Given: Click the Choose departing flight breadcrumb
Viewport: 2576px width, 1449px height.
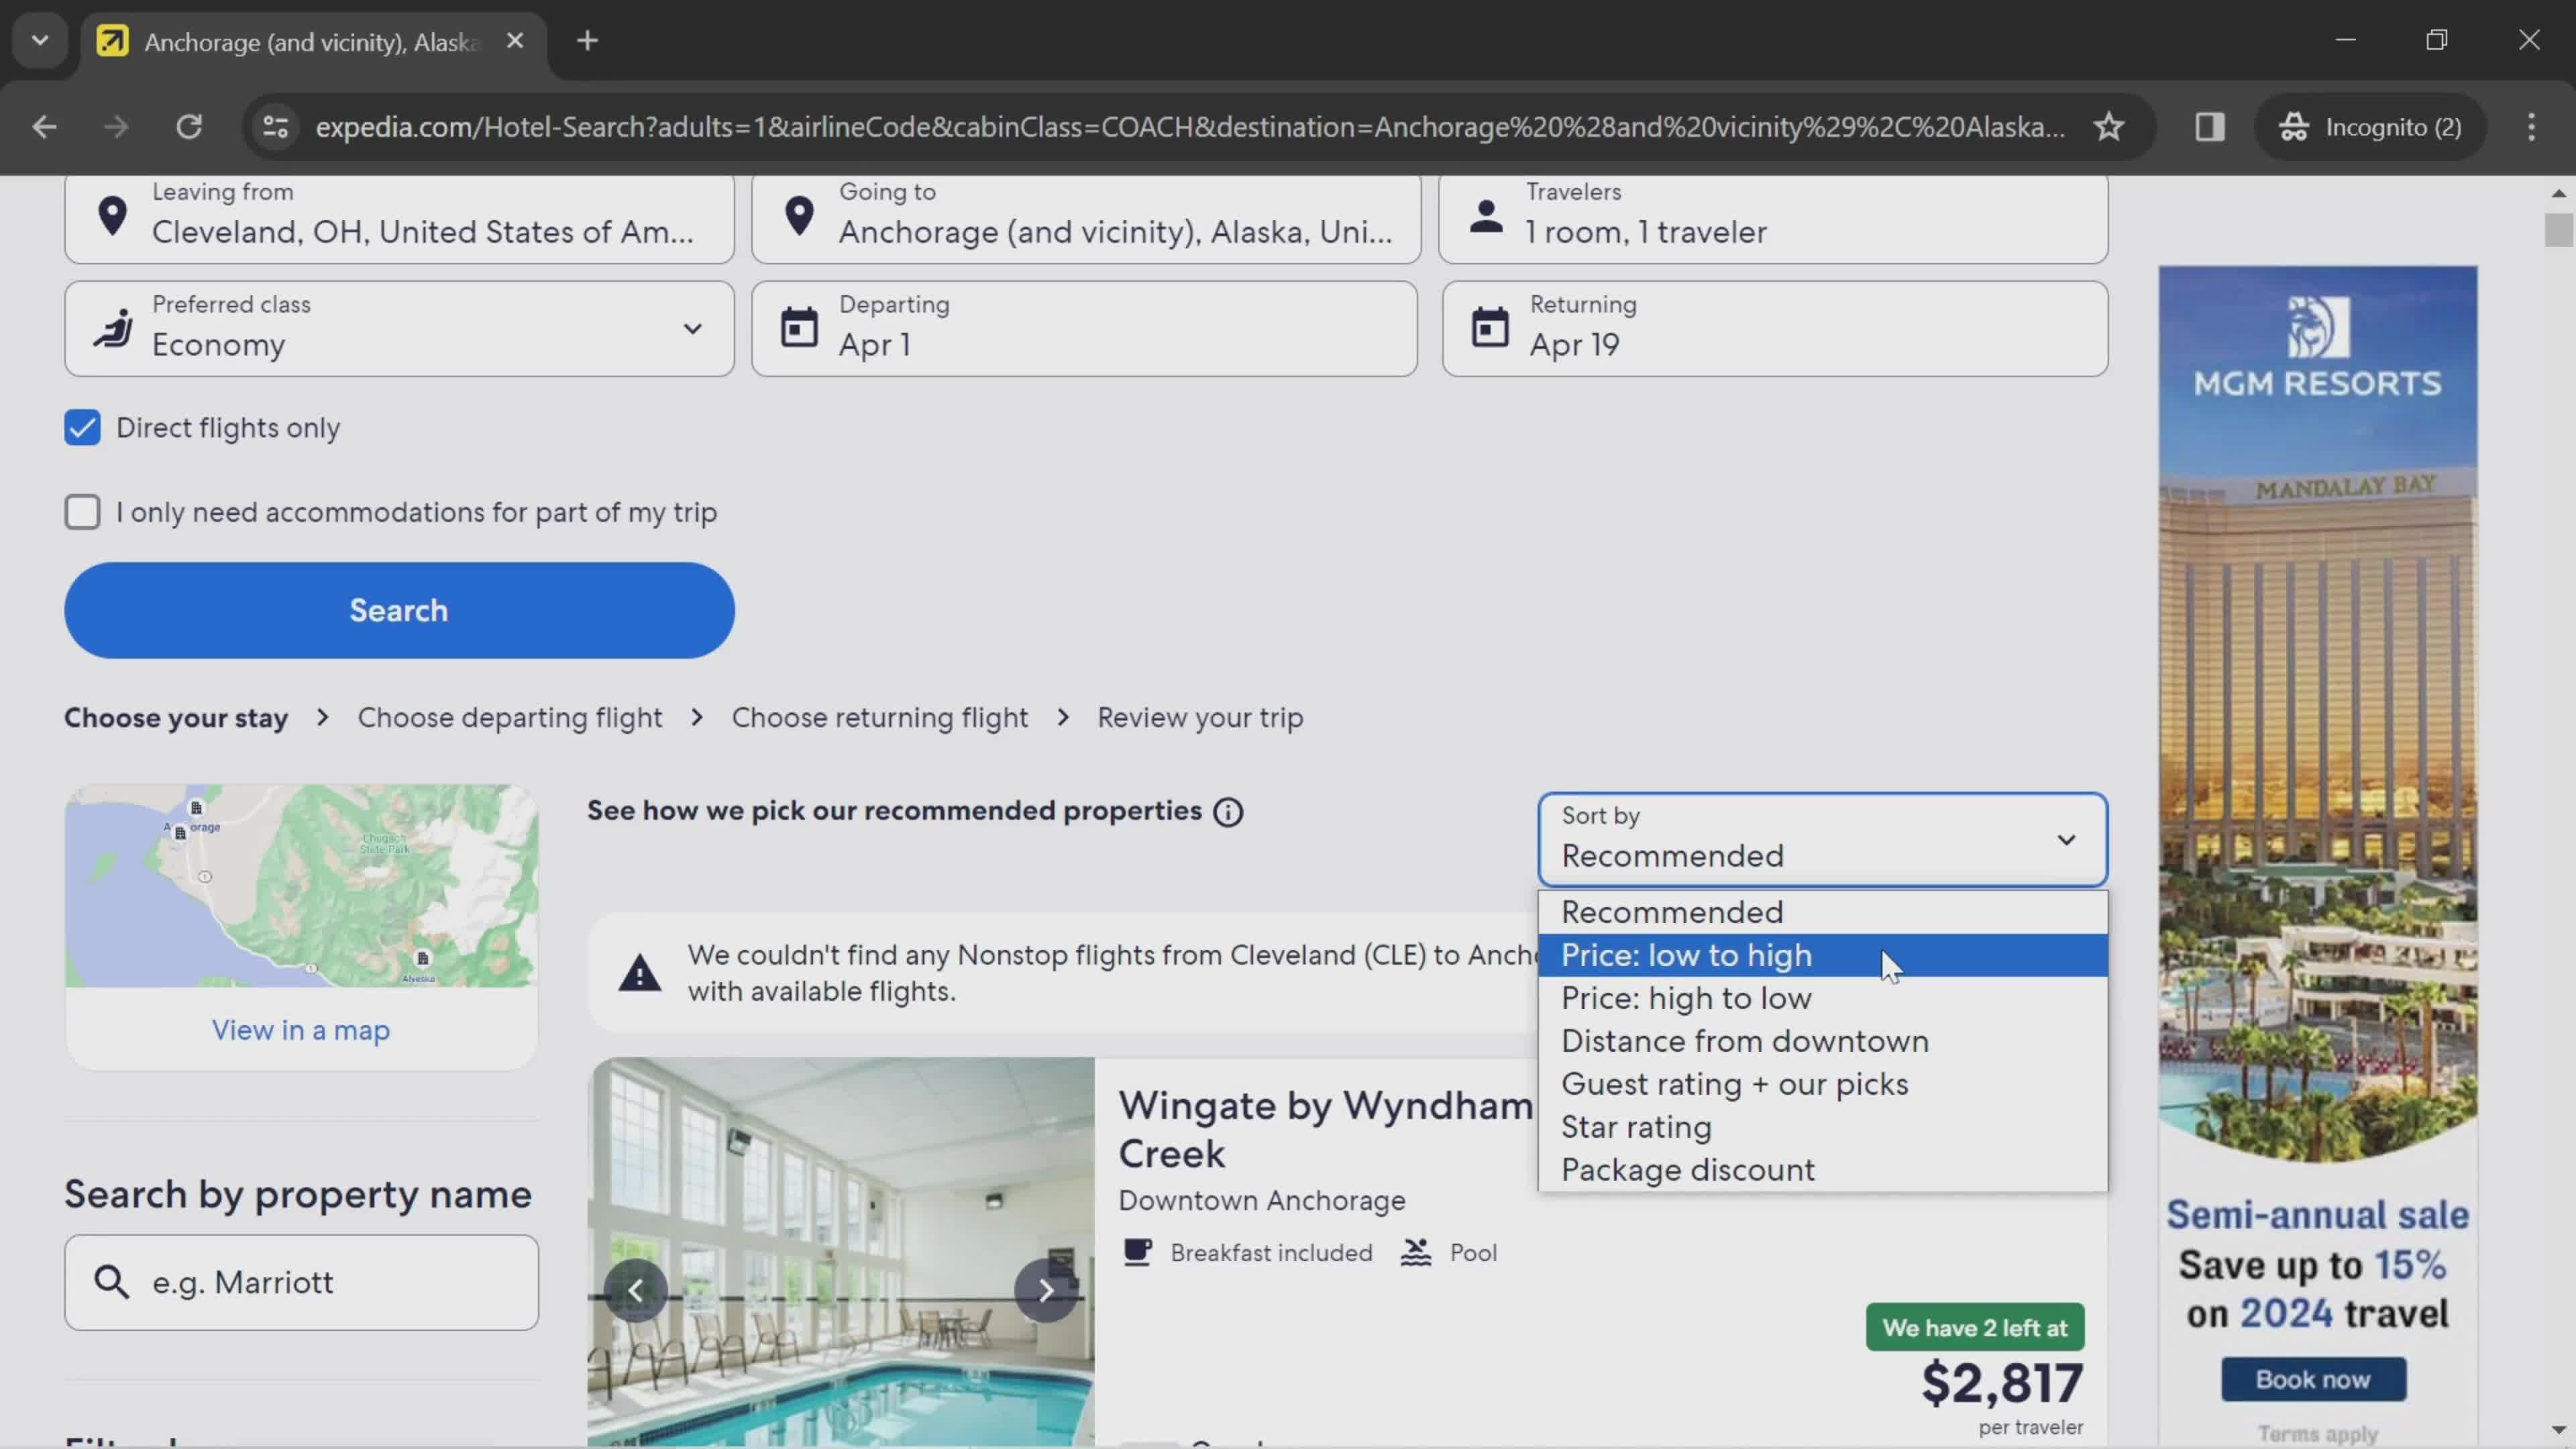Looking at the screenshot, I should (x=509, y=718).
